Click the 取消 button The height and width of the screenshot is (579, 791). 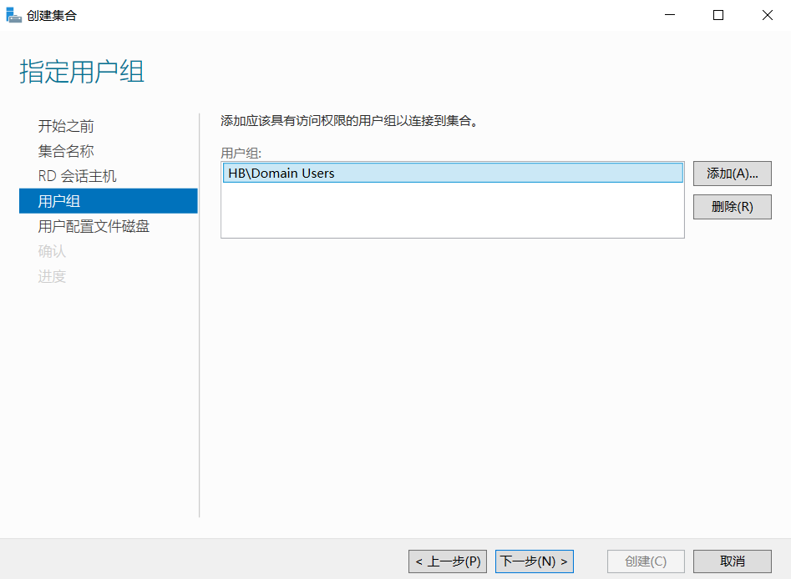732,561
